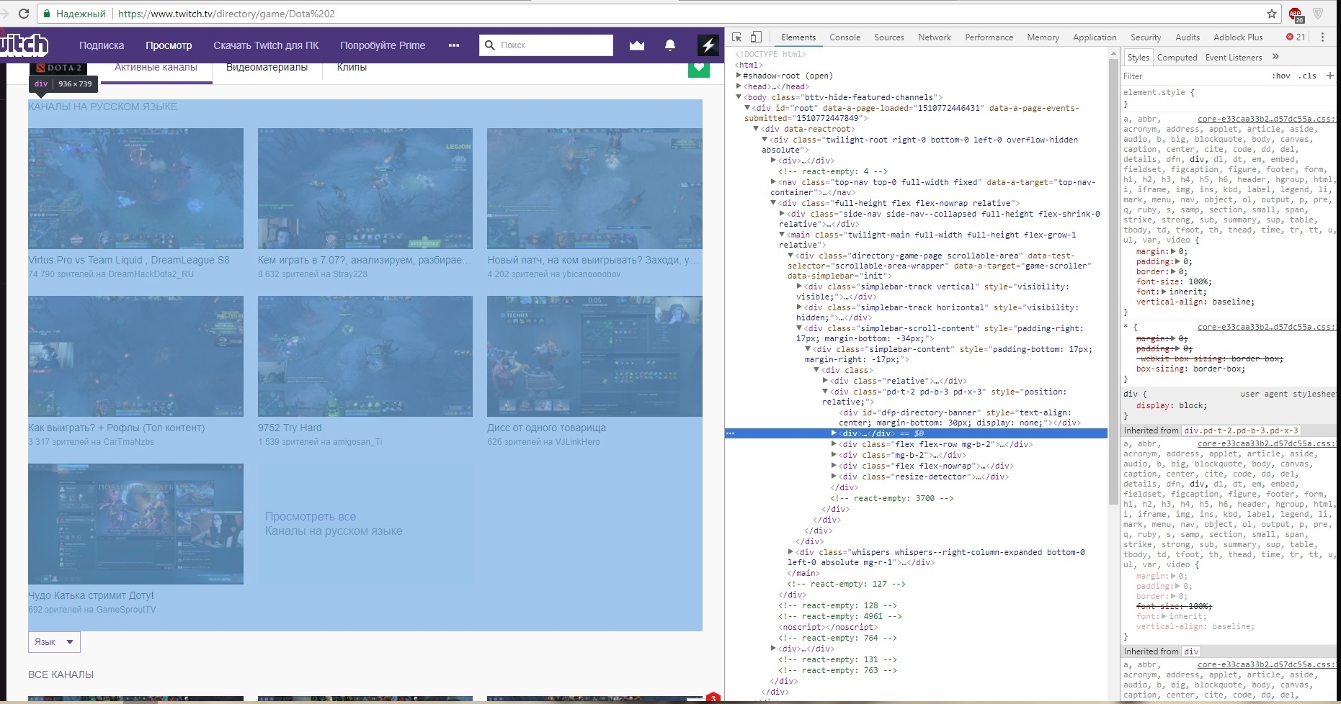Click the Styles Filter input
1341x704 pixels.
1193,76
